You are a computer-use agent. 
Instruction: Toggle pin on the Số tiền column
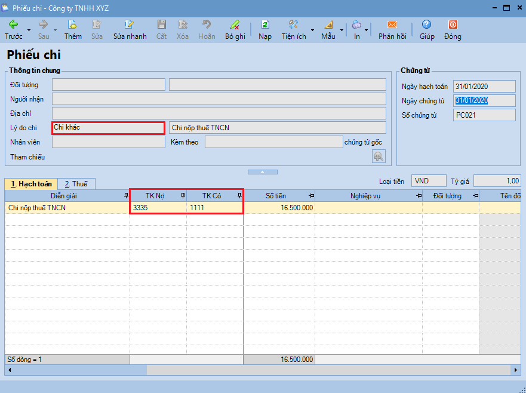[x=310, y=196]
